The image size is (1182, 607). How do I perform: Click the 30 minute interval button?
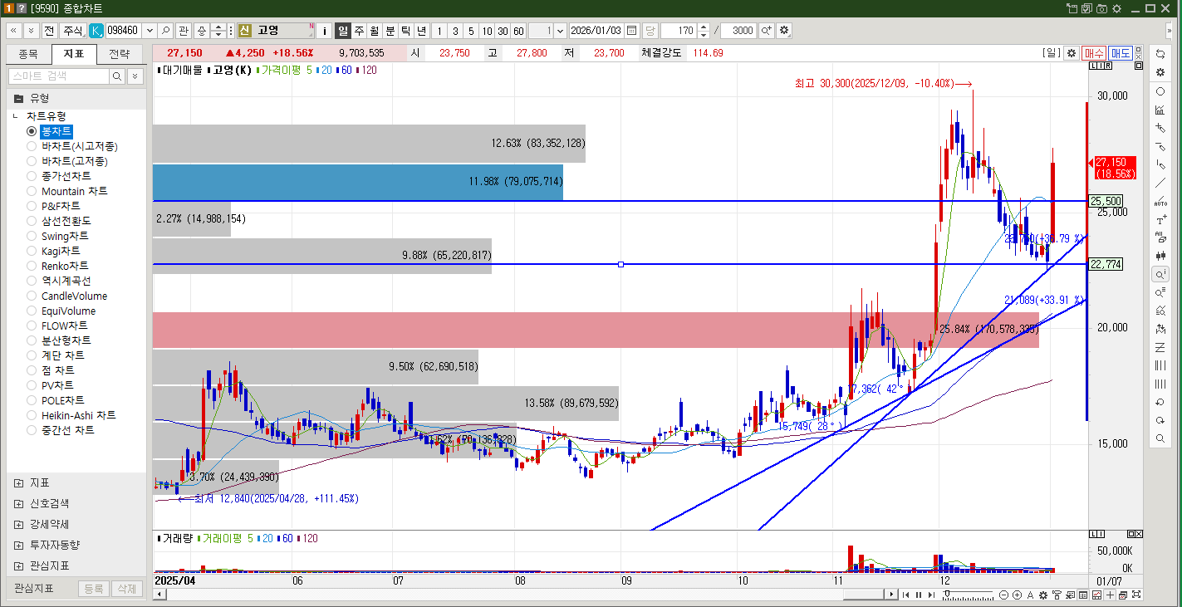503,31
